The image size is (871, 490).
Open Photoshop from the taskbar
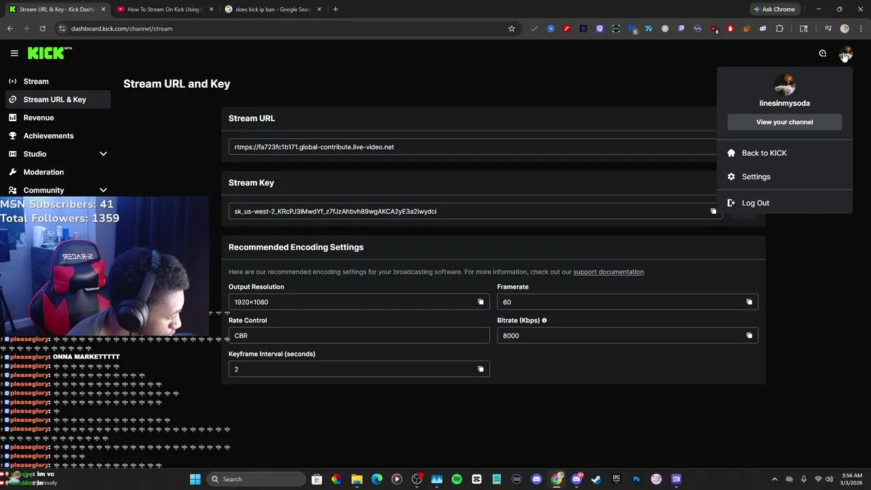click(x=636, y=479)
